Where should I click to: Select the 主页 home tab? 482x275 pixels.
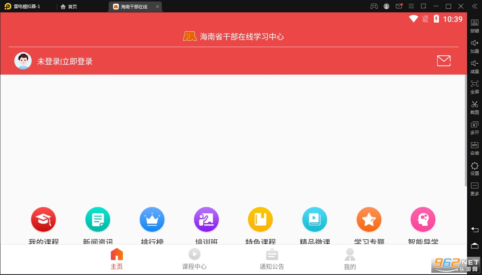pyautogui.click(x=117, y=259)
